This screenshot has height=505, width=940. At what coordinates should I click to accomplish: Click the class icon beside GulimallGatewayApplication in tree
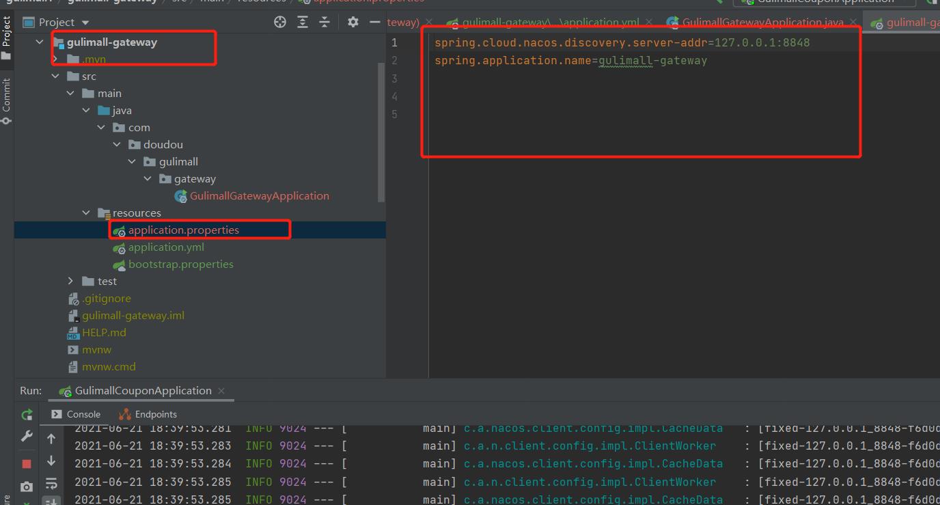[x=181, y=196]
